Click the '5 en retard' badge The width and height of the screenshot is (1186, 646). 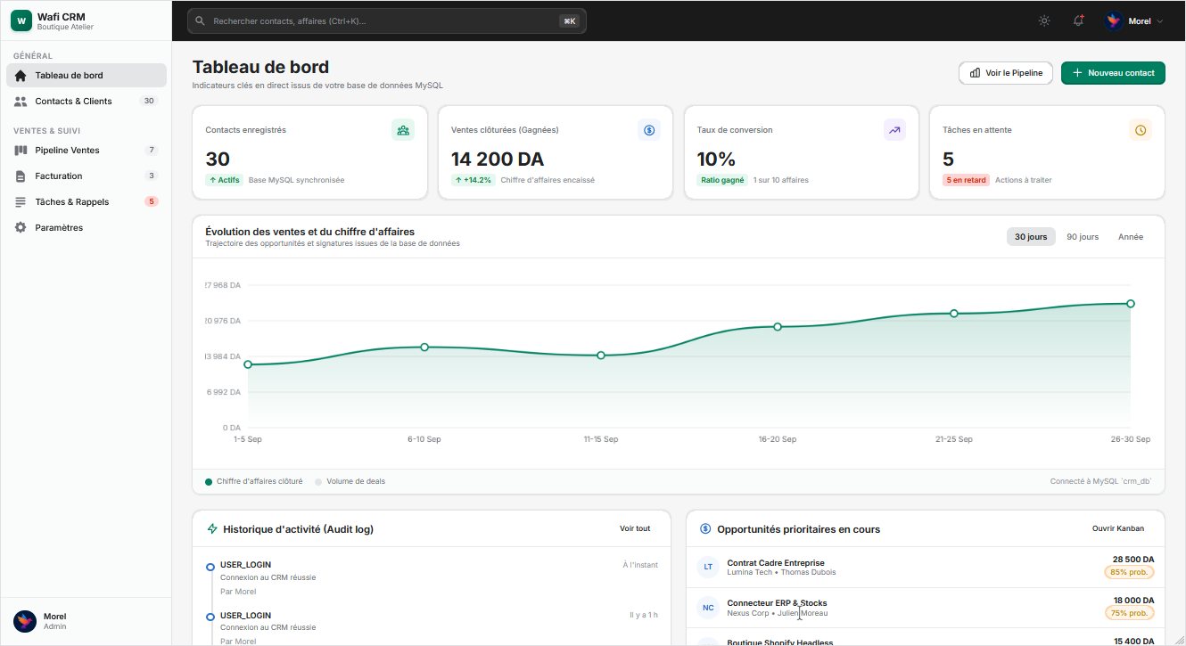pos(966,180)
